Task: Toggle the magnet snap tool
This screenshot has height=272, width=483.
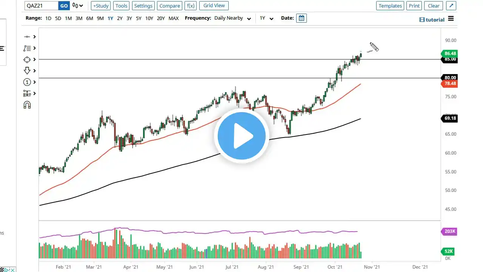Action: (27, 105)
